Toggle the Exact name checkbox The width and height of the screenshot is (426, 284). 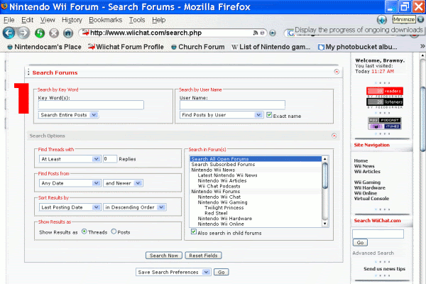click(x=269, y=115)
